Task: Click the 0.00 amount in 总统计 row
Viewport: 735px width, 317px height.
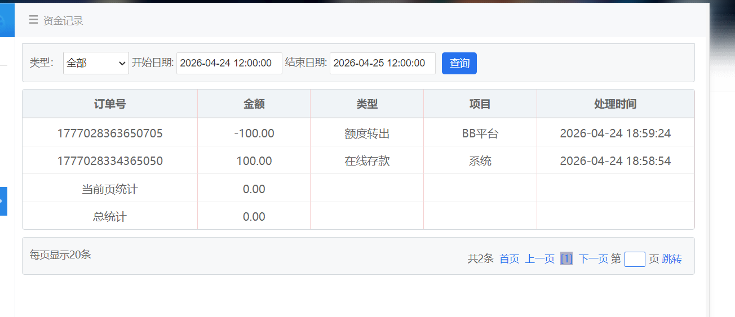Action: pos(254,217)
